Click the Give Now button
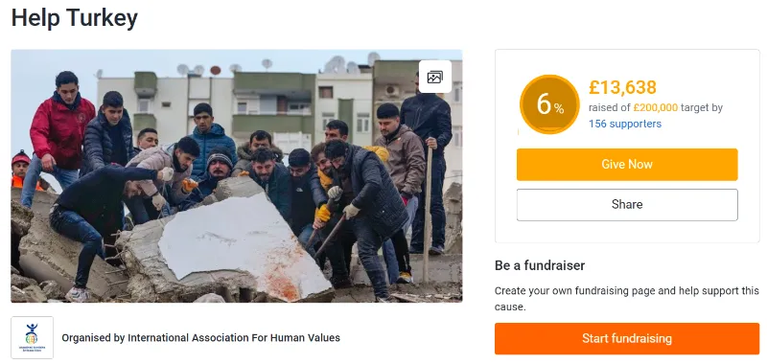Viewport: 767px width, 364px height. (627, 165)
